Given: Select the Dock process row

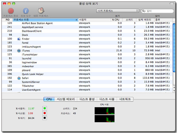Looking at the screenshot, I should [87, 35].
